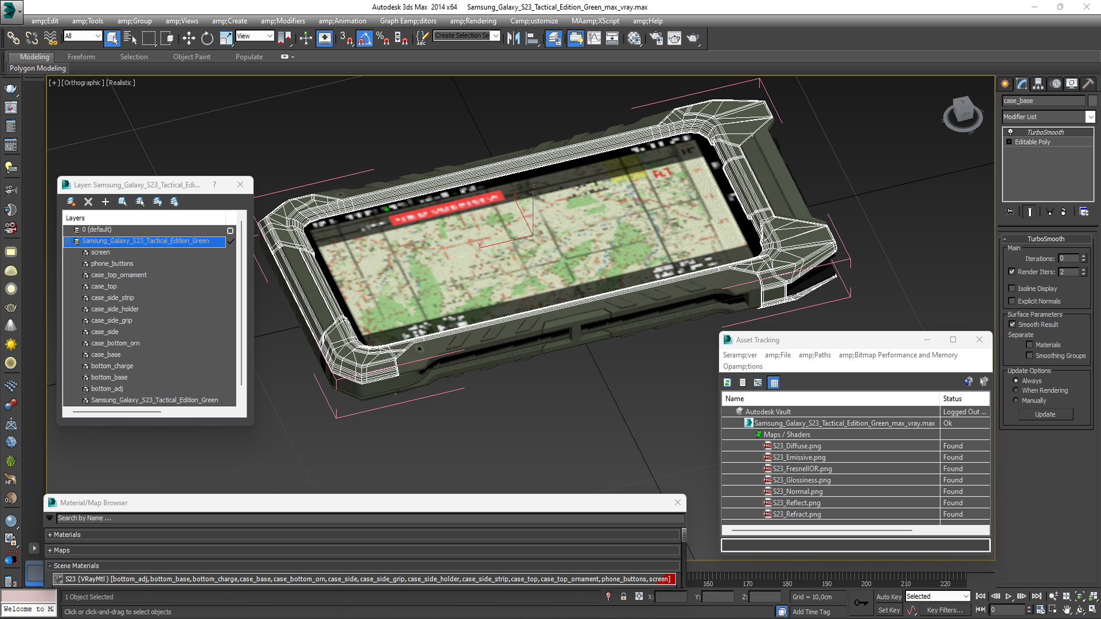Collapse the Scene Materials group
The image size is (1101, 619).
(x=50, y=566)
